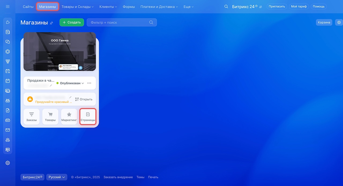Pin the Магазины page with the pin icon
The width and height of the screenshot is (343, 186).
click(x=51, y=23)
